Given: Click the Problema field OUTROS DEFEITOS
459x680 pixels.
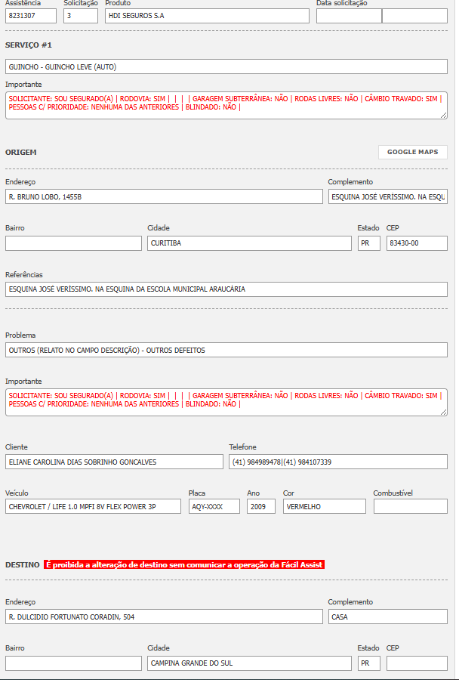Looking at the screenshot, I should pyautogui.click(x=226, y=350).
